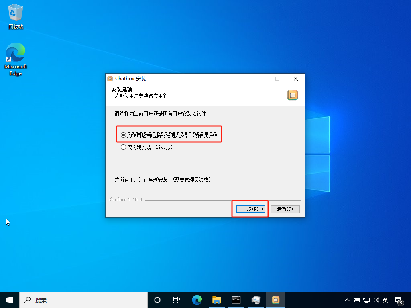411x308 pixels.
Task: Choose install only for me (liaojy)
Action: pos(146,147)
